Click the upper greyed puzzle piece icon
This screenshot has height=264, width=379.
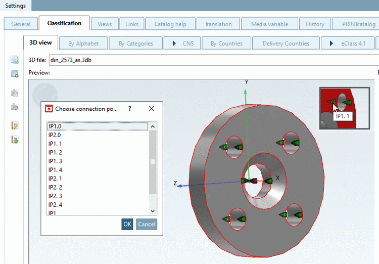click(x=15, y=93)
